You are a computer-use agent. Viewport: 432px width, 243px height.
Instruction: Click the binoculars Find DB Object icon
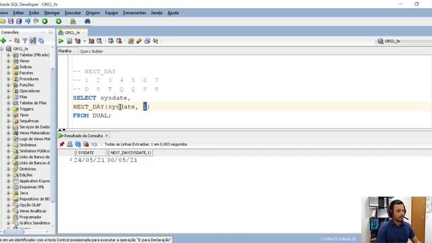[x=87, y=21]
